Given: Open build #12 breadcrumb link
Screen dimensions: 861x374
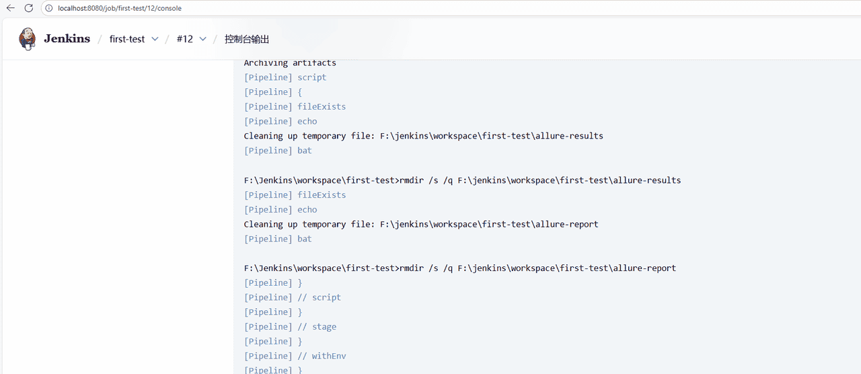Looking at the screenshot, I should tap(184, 39).
